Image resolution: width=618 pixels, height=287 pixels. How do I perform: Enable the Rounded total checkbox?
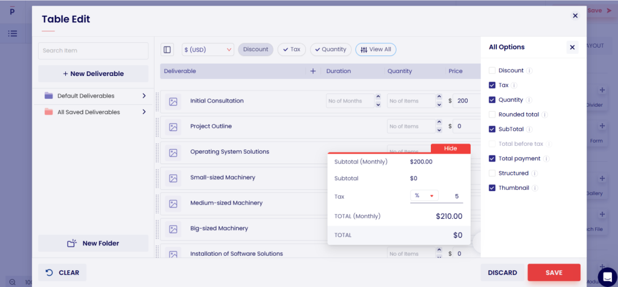coord(492,115)
